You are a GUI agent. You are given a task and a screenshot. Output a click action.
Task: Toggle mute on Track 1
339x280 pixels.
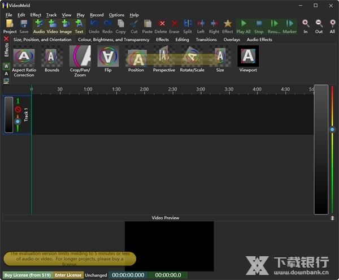(18, 109)
